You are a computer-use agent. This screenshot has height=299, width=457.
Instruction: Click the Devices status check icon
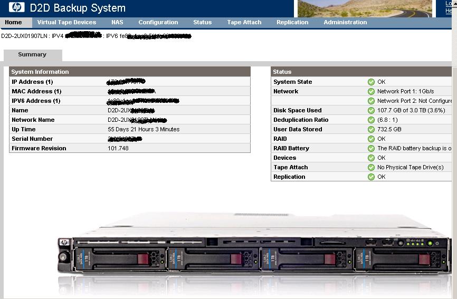(371, 158)
